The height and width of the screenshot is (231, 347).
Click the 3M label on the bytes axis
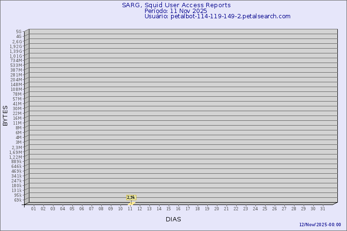tap(18, 142)
